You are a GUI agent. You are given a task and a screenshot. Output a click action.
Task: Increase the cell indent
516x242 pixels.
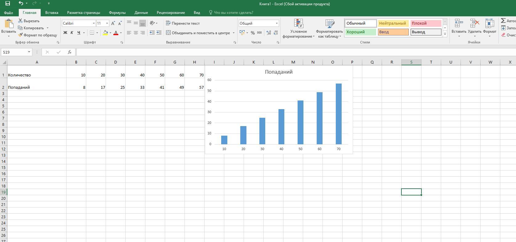point(159,33)
